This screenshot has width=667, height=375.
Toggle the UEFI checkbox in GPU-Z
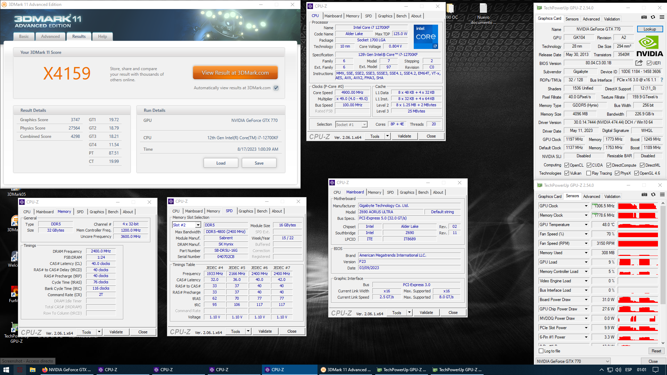[x=649, y=63]
